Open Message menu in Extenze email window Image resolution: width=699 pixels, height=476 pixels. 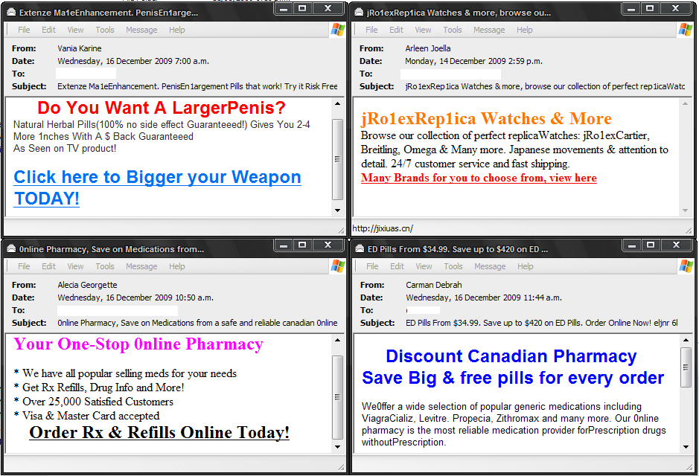141,30
